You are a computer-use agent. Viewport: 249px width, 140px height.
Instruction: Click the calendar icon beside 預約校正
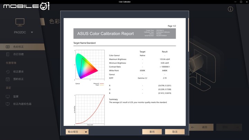pyautogui.click(x=8, y=79)
